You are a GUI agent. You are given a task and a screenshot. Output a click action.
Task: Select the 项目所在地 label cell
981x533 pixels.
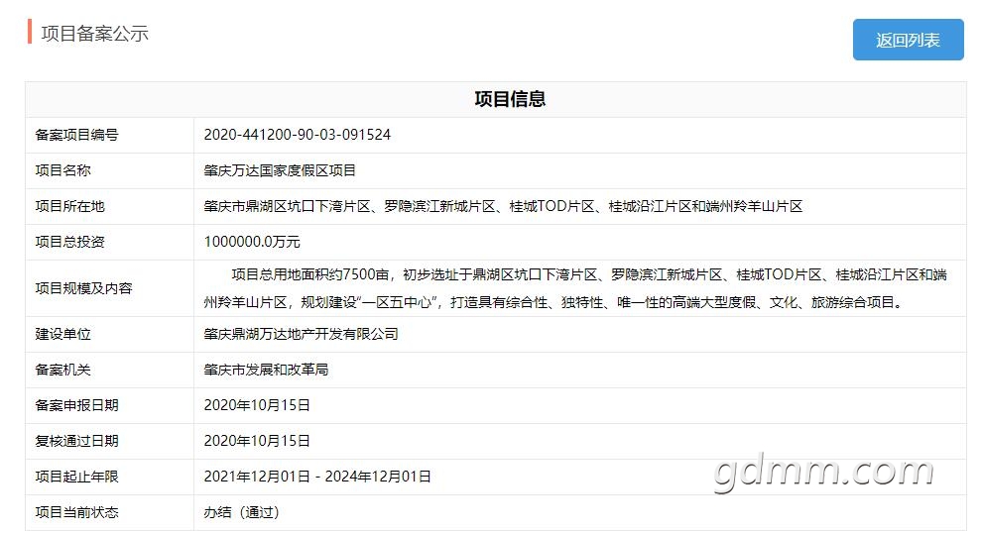[109, 206]
